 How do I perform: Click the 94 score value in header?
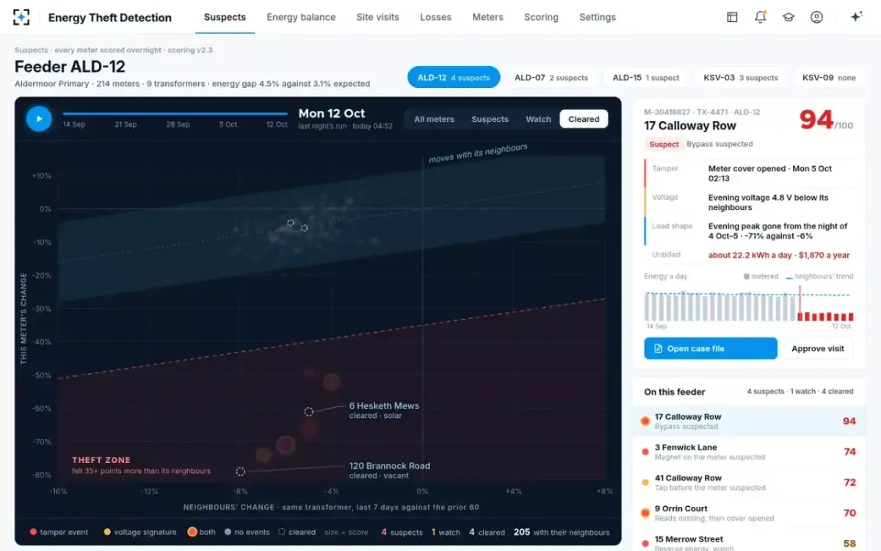(x=816, y=119)
